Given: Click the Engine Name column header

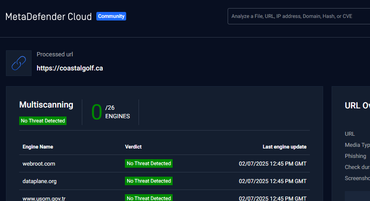Looking at the screenshot, I should pos(38,147).
